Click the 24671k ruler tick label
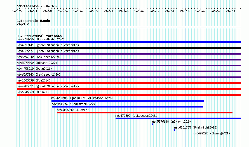Image resolution: width=249 pixels, height=147 pixels. (154, 11)
